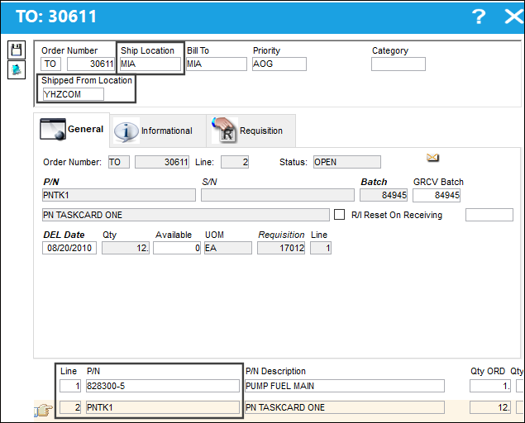Click the pointing hand row indicator

(44, 410)
